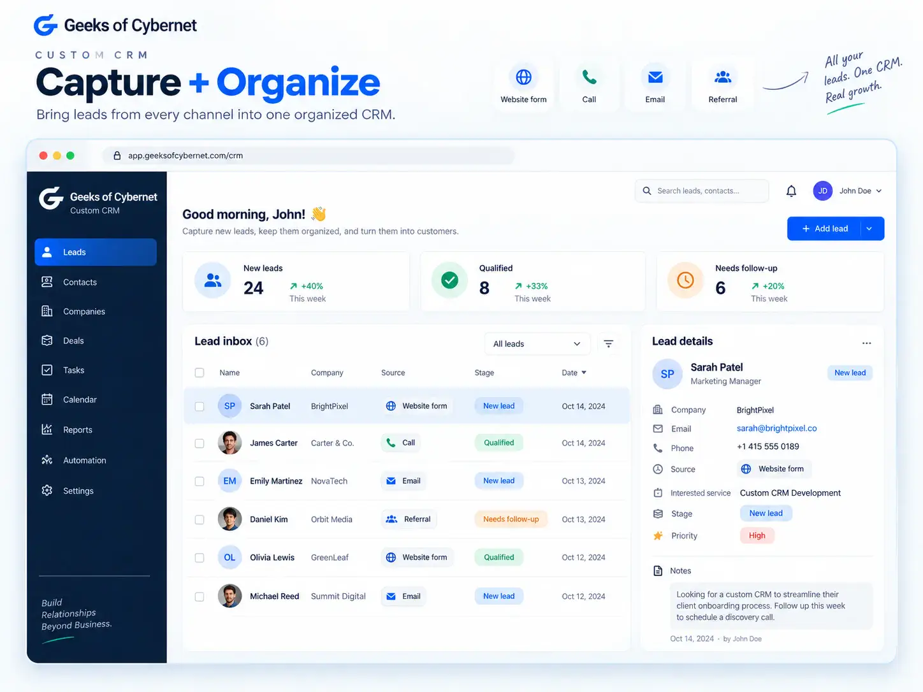Check the Emily Martinez row checkbox
923x692 pixels.
200,482
